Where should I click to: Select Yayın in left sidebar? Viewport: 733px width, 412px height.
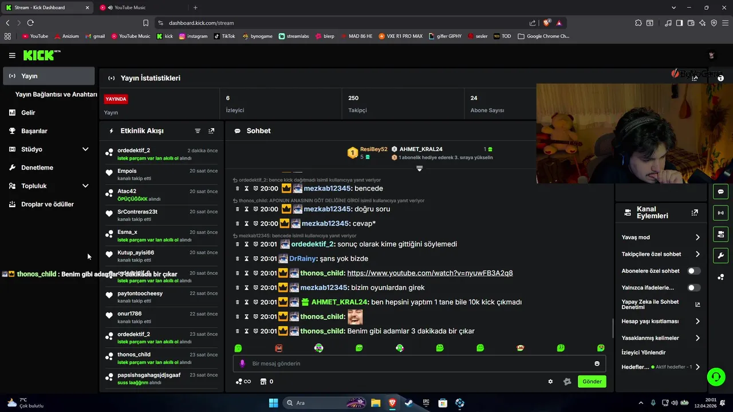coord(49,76)
